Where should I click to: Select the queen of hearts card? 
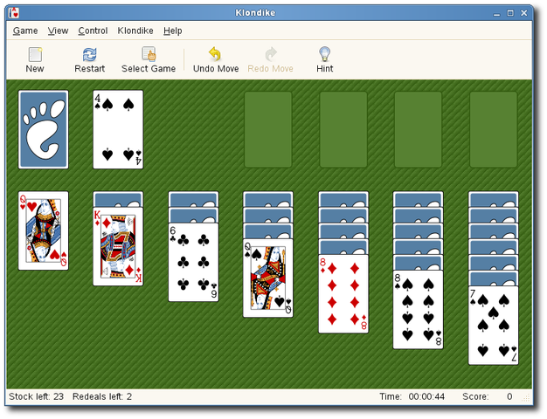pos(43,230)
